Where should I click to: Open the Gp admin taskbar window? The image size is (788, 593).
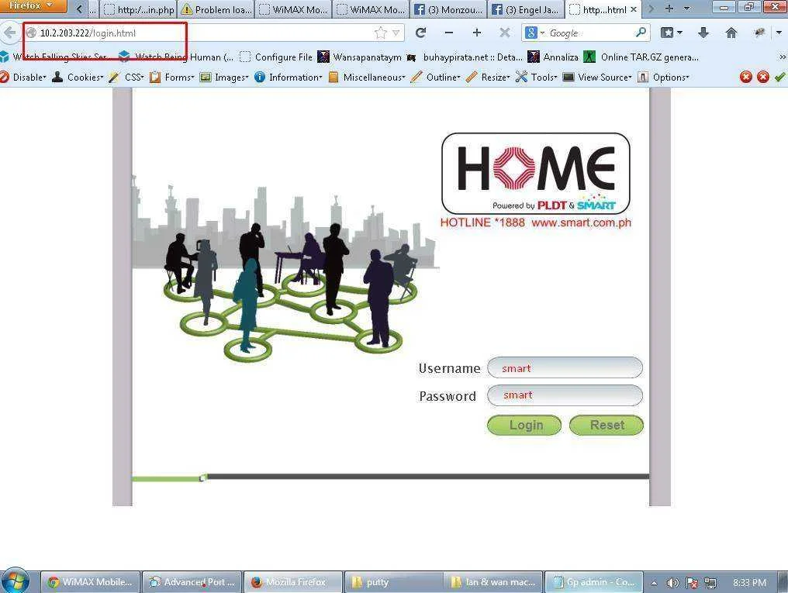(594, 582)
